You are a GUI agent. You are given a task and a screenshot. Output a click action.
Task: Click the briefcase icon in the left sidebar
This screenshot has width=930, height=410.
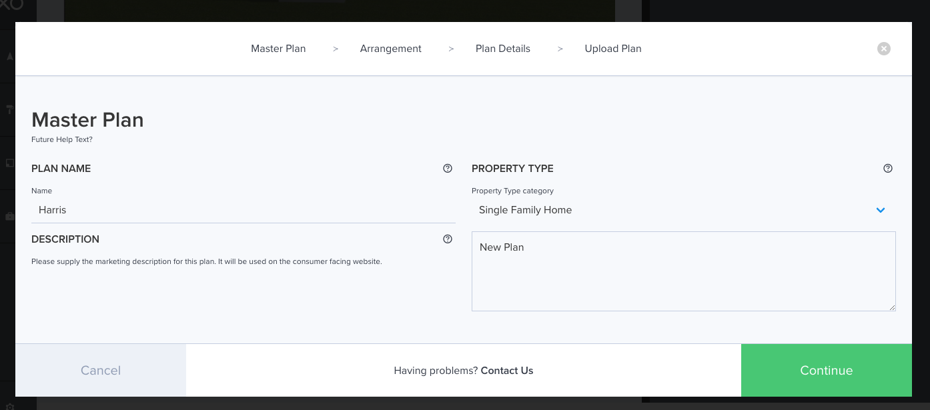[x=9, y=217]
